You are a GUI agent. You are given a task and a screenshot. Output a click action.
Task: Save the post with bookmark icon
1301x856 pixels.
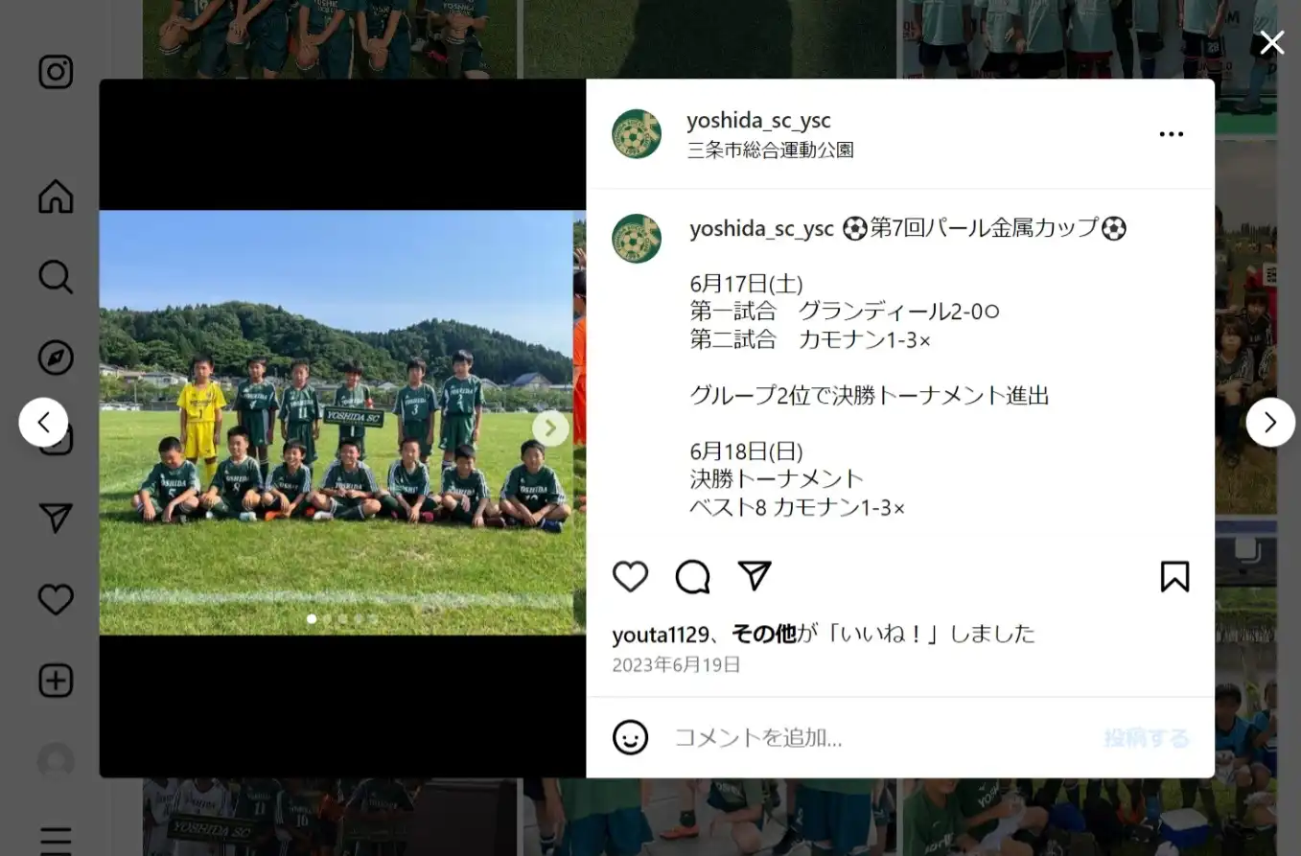click(x=1174, y=576)
